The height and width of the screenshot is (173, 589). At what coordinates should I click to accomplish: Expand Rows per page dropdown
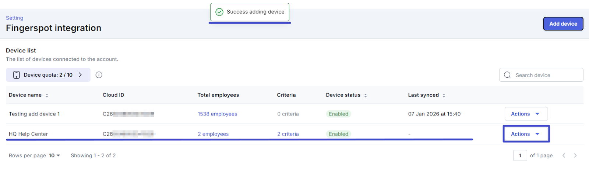54,155
